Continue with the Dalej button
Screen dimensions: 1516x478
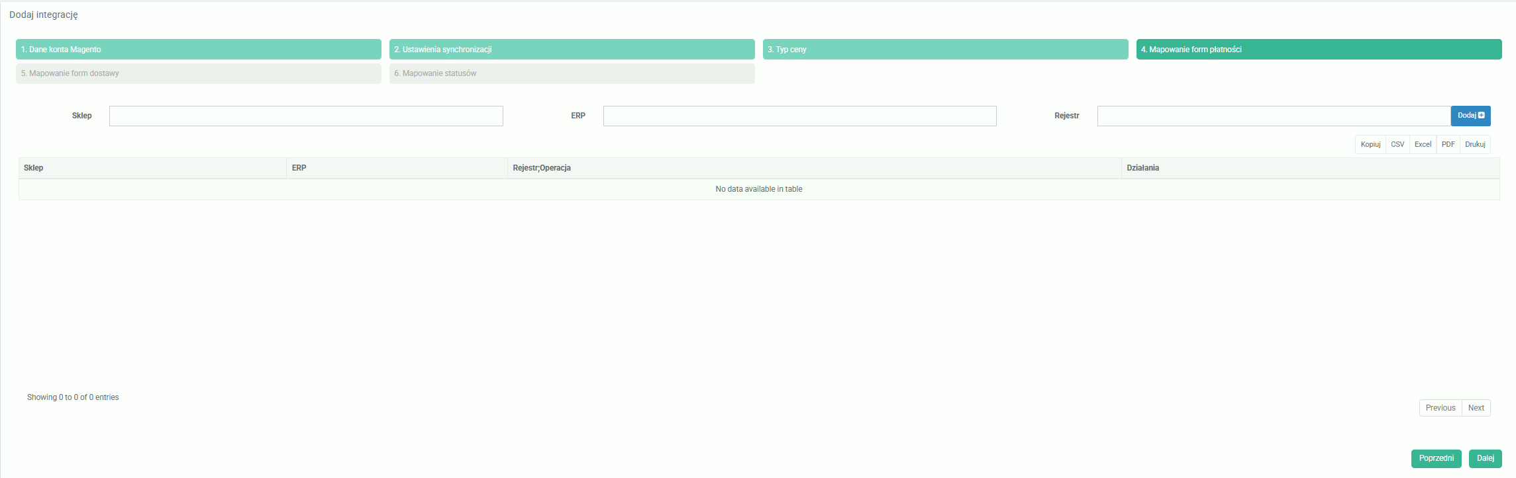click(1485, 458)
